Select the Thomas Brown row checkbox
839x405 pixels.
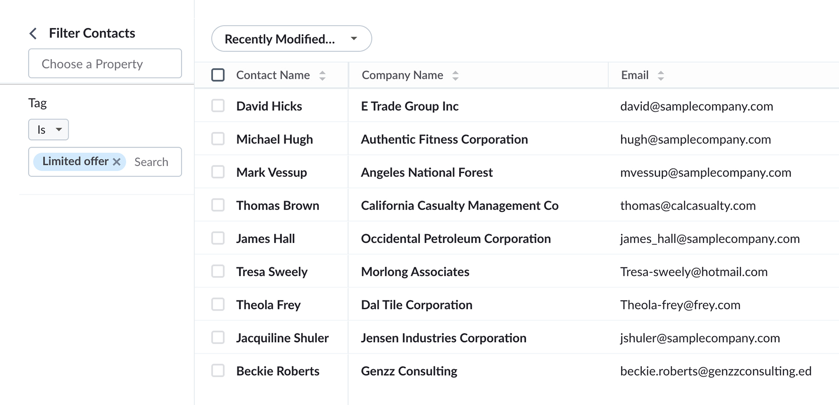tap(218, 205)
